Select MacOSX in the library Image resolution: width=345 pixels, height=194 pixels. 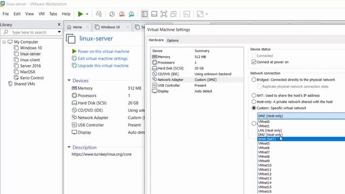27,72
